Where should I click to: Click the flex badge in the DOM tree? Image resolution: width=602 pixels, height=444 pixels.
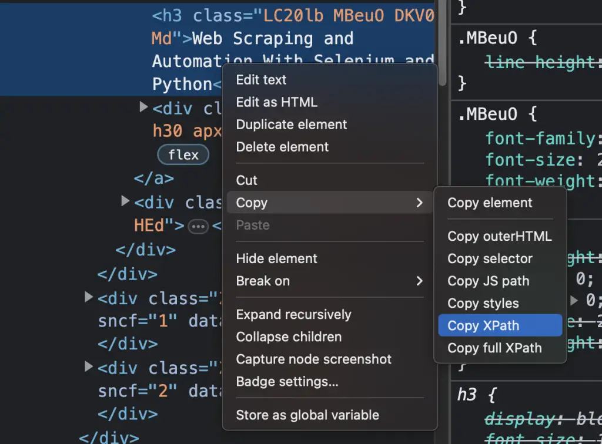point(183,155)
